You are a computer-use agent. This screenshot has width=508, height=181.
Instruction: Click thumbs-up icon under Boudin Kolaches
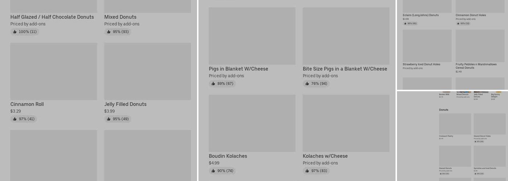click(x=213, y=171)
